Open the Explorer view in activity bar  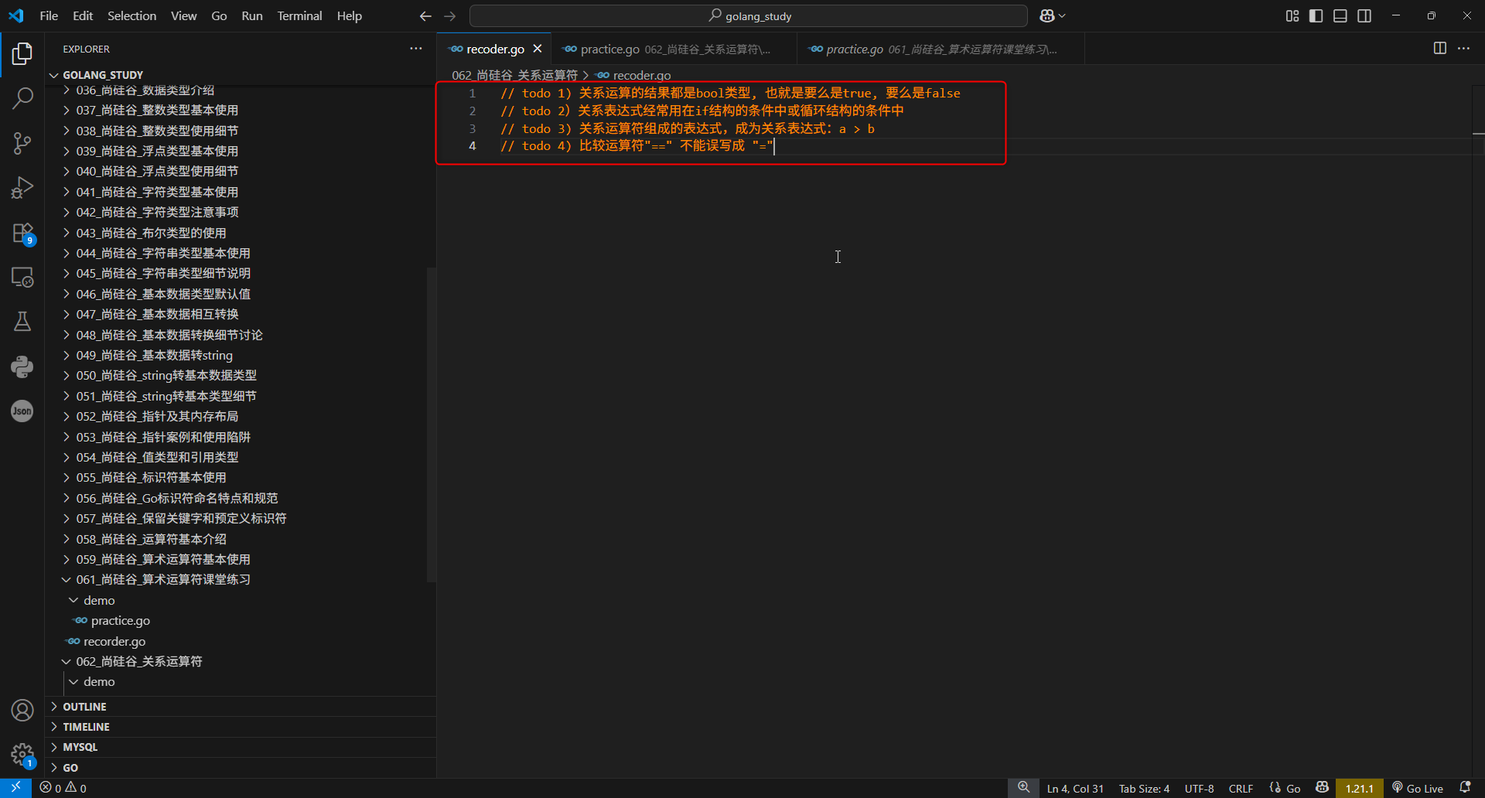point(22,53)
